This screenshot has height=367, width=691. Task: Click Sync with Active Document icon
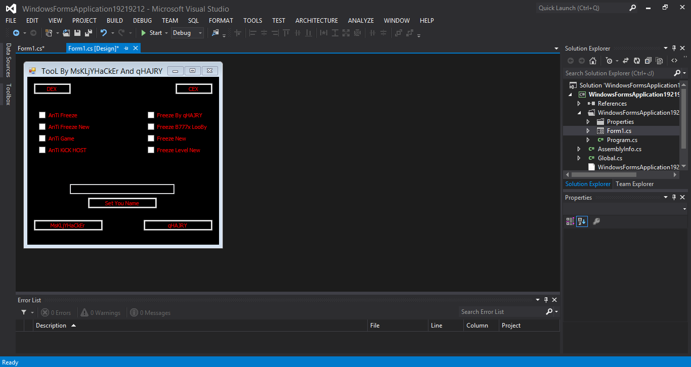tap(626, 61)
